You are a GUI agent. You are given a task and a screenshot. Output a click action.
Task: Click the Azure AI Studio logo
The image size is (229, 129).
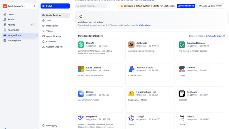131,69
